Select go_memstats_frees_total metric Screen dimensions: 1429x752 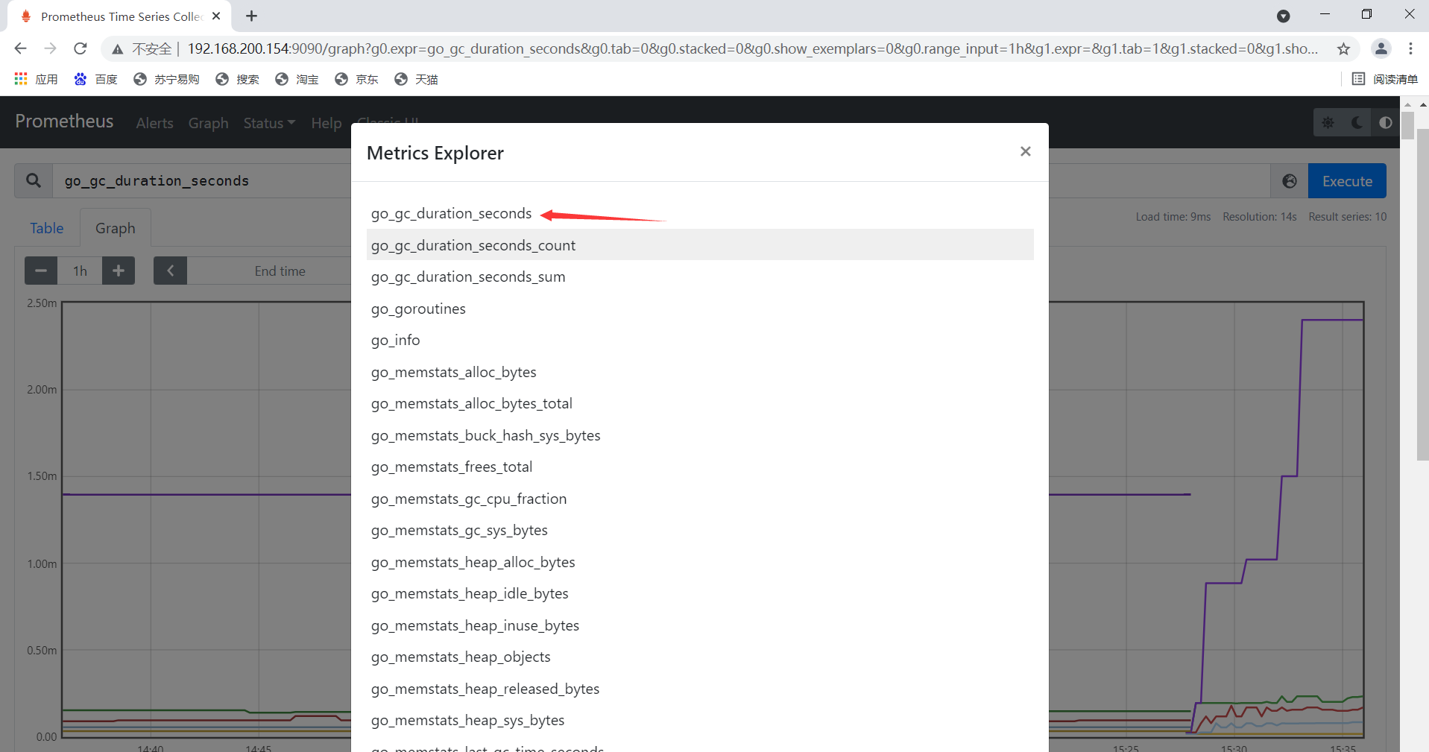click(700, 467)
